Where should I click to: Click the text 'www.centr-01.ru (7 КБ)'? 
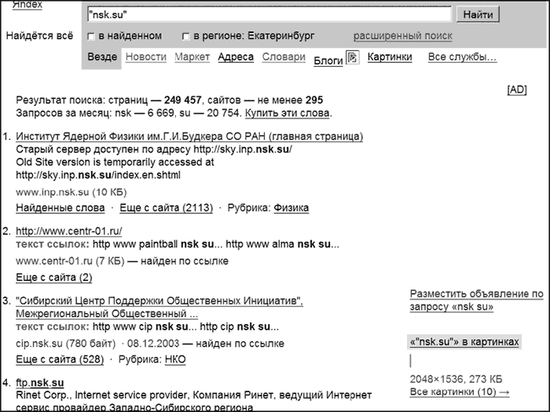(x=70, y=261)
